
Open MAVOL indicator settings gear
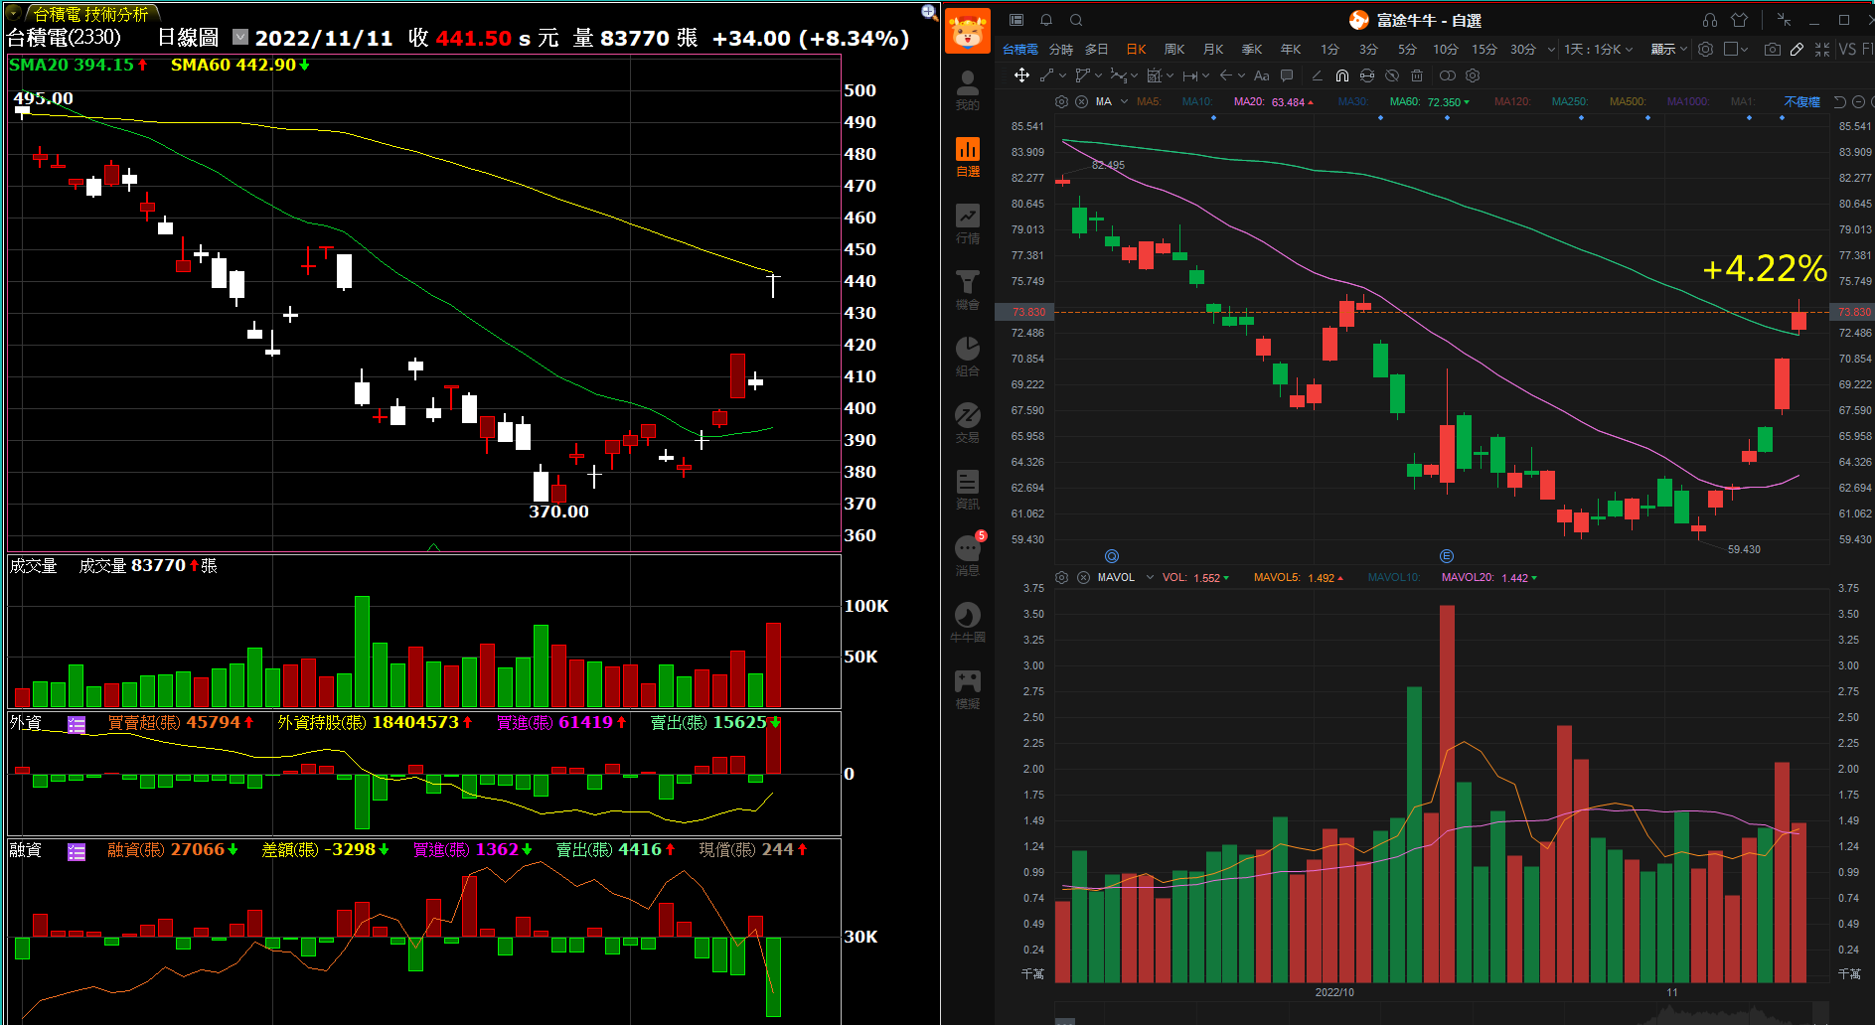tap(1061, 577)
